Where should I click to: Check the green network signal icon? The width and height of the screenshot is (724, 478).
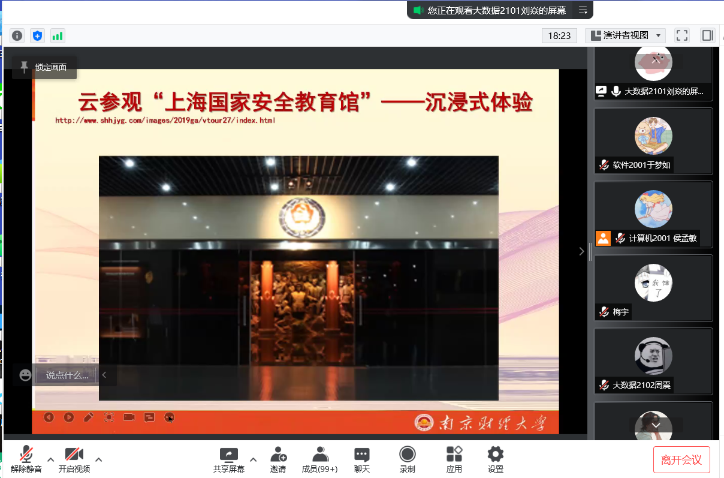coord(58,35)
